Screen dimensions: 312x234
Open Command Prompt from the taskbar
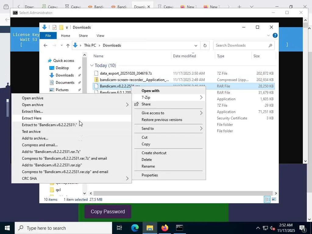coord(179,228)
